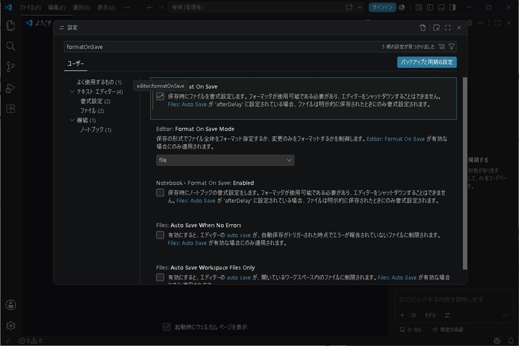Open ローカル session target picker
Image resolution: width=519 pixels, height=346 pixels.
point(410,329)
